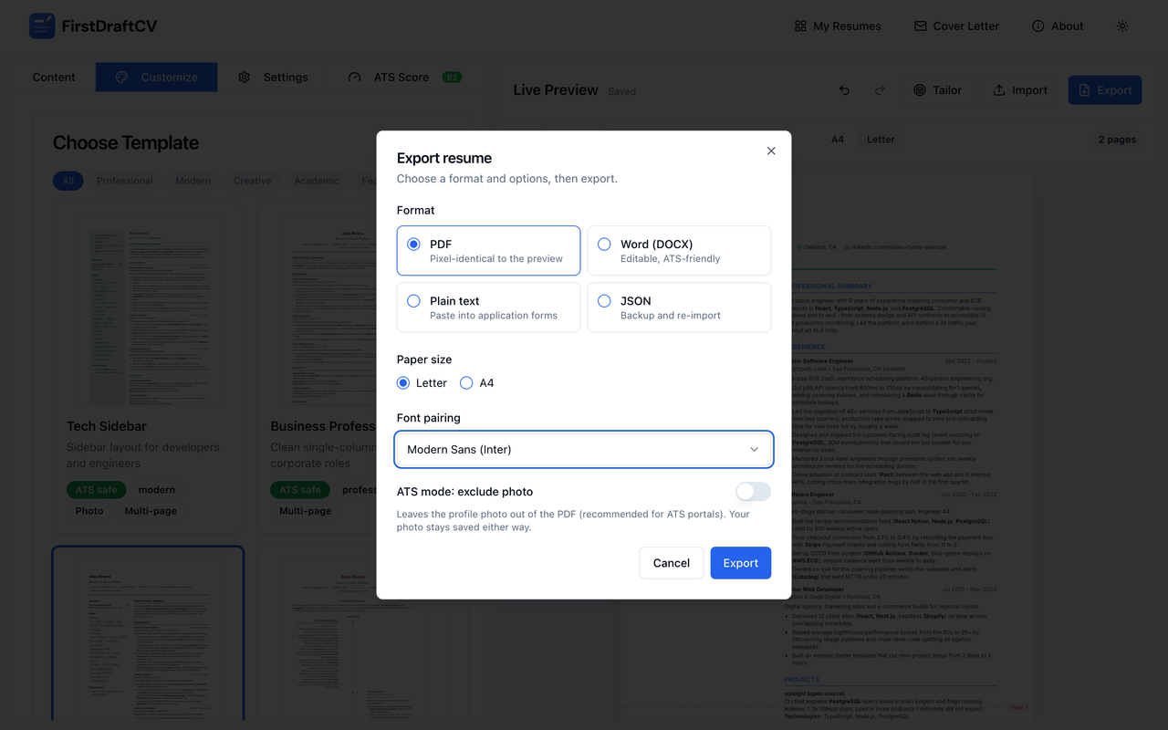
Task: Choose A4 paper size radio
Action: [x=466, y=383]
